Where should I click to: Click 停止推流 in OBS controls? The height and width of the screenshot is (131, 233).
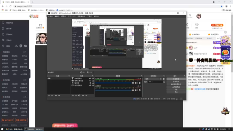176,79
